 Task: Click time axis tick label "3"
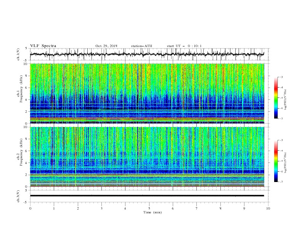coord(101,208)
